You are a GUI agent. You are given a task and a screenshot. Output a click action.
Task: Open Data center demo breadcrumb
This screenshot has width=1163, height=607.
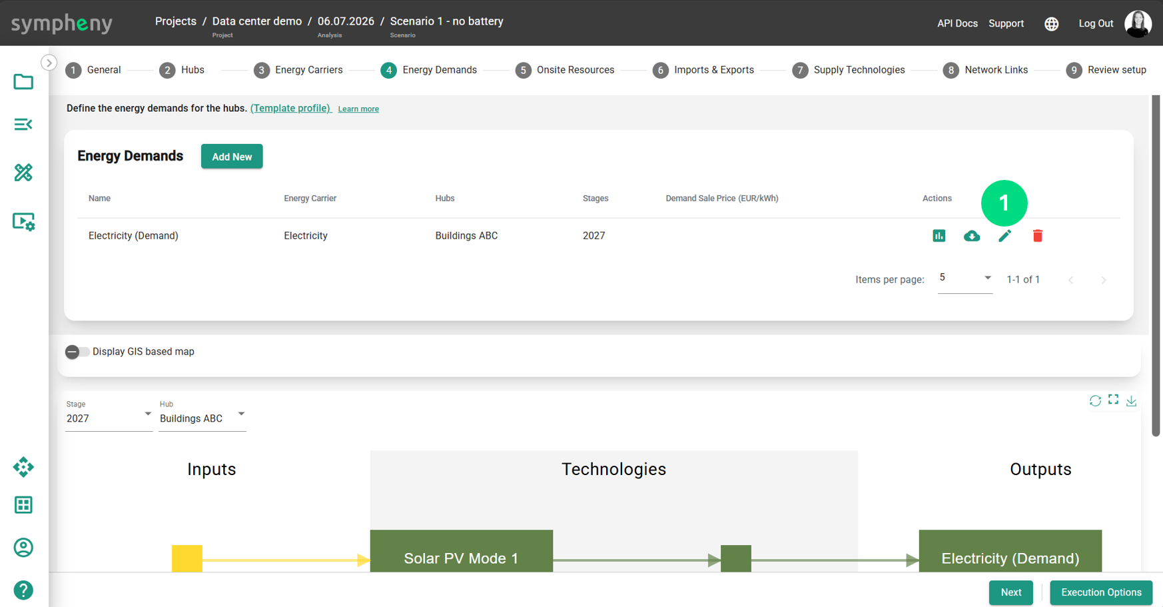(257, 21)
